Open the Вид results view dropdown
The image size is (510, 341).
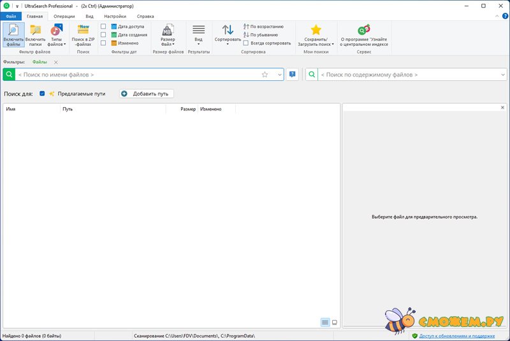198,42
